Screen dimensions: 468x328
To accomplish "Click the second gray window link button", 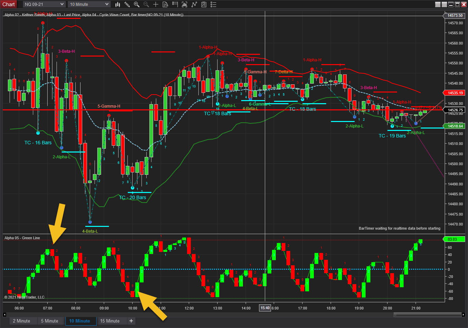I will (x=444, y=4).
